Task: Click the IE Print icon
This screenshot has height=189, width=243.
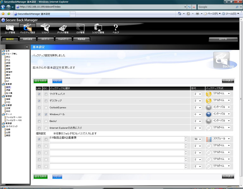Action: (197, 14)
